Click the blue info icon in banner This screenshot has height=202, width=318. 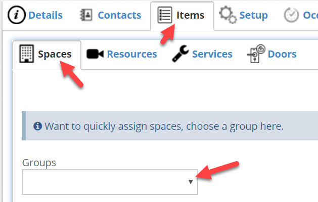pyautogui.click(x=37, y=126)
